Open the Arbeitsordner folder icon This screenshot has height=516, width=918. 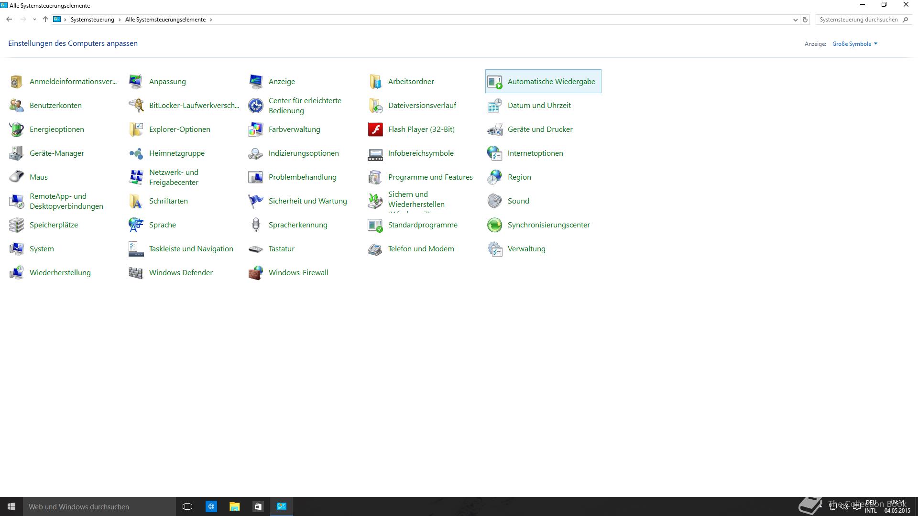375,82
